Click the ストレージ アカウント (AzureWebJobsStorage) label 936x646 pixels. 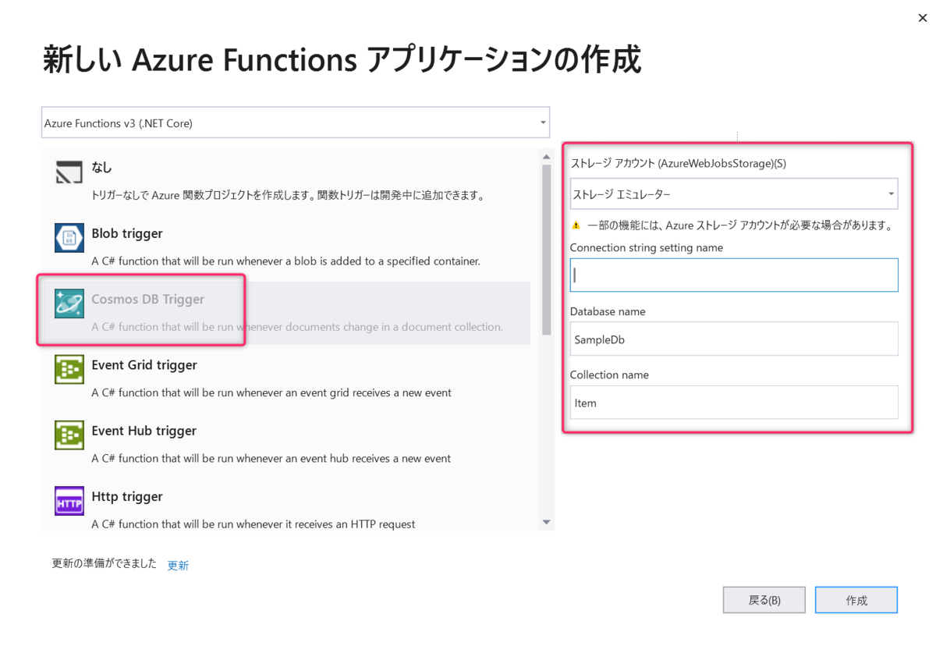coord(679,163)
